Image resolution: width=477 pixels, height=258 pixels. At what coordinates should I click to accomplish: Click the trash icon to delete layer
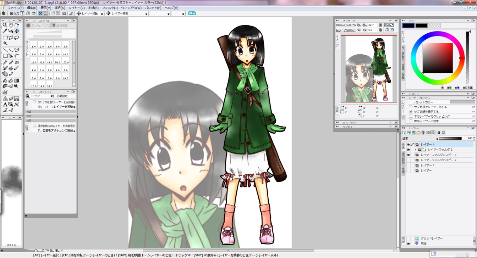[x=423, y=133]
